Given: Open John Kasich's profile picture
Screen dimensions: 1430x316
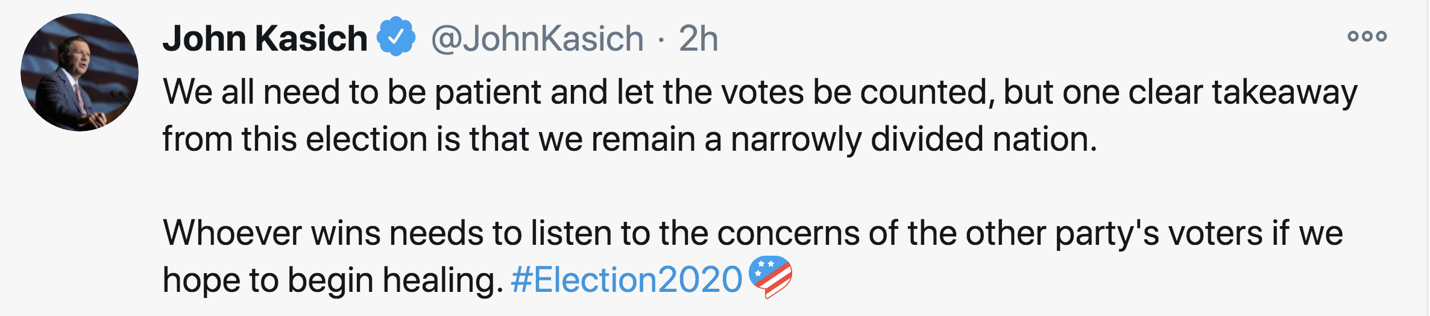Looking at the screenshot, I should [x=80, y=72].
